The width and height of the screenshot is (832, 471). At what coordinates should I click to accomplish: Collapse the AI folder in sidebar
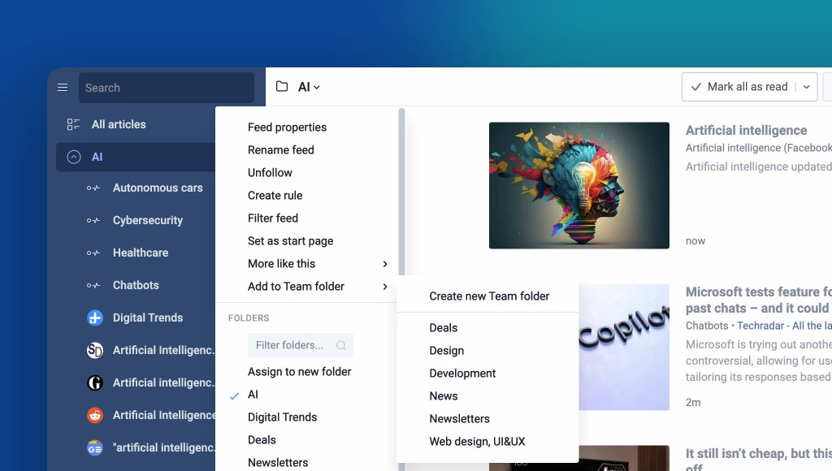pyautogui.click(x=74, y=158)
